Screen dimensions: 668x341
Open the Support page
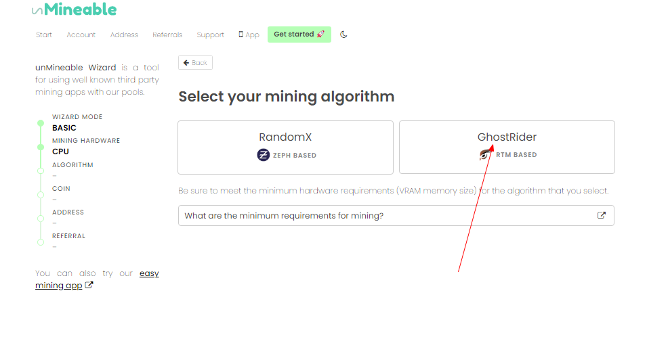tap(210, 35)
